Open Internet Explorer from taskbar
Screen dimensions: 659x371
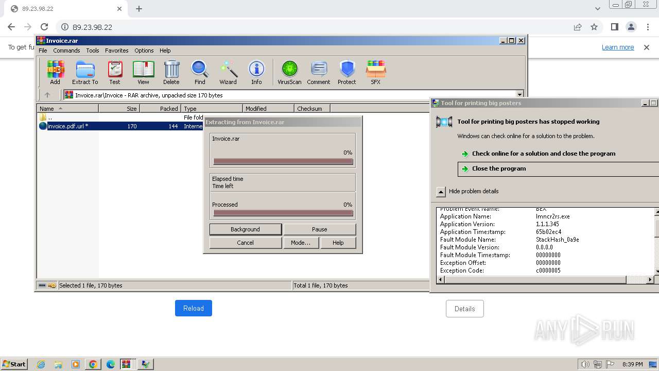(x=41, y=364)
